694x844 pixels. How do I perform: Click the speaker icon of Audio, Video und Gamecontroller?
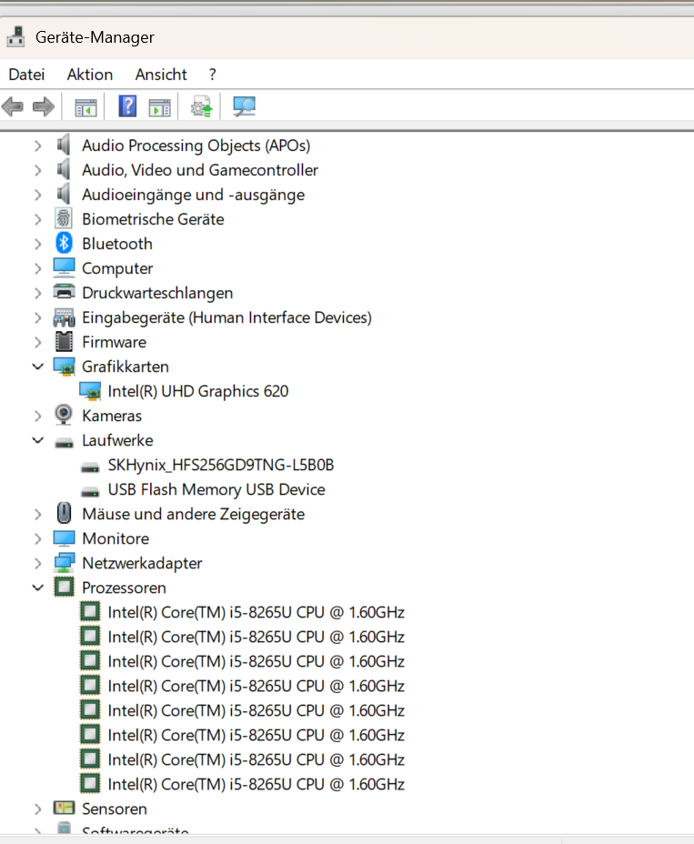[x=64, y=169]
